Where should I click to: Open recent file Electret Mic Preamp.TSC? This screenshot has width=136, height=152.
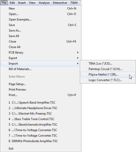pos(41,114)
